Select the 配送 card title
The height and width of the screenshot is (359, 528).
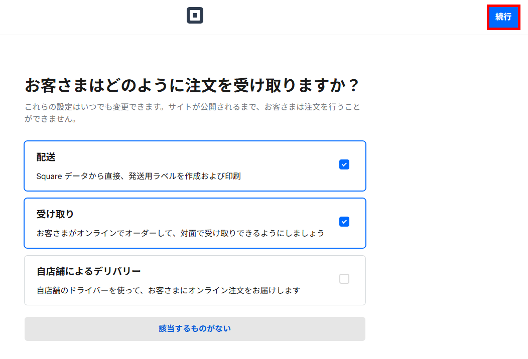46,157
